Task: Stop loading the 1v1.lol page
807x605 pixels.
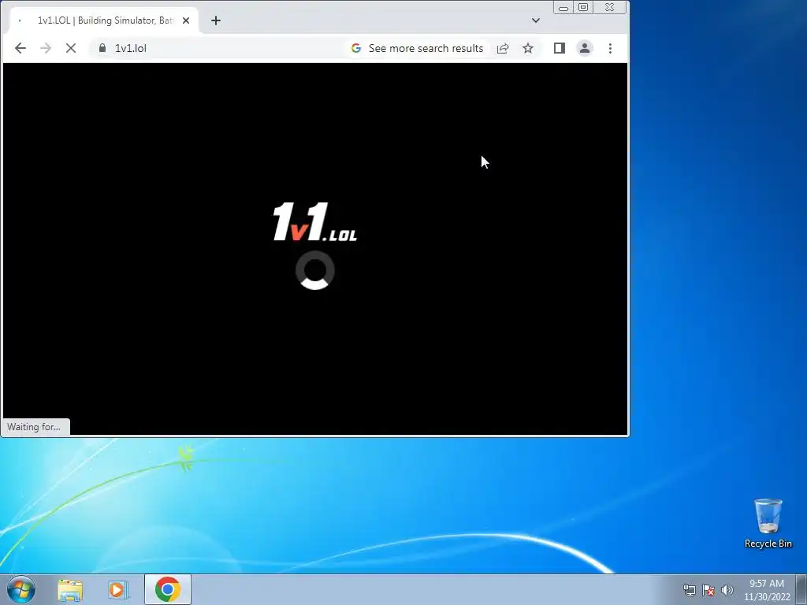Action: [x=71, y=48]
